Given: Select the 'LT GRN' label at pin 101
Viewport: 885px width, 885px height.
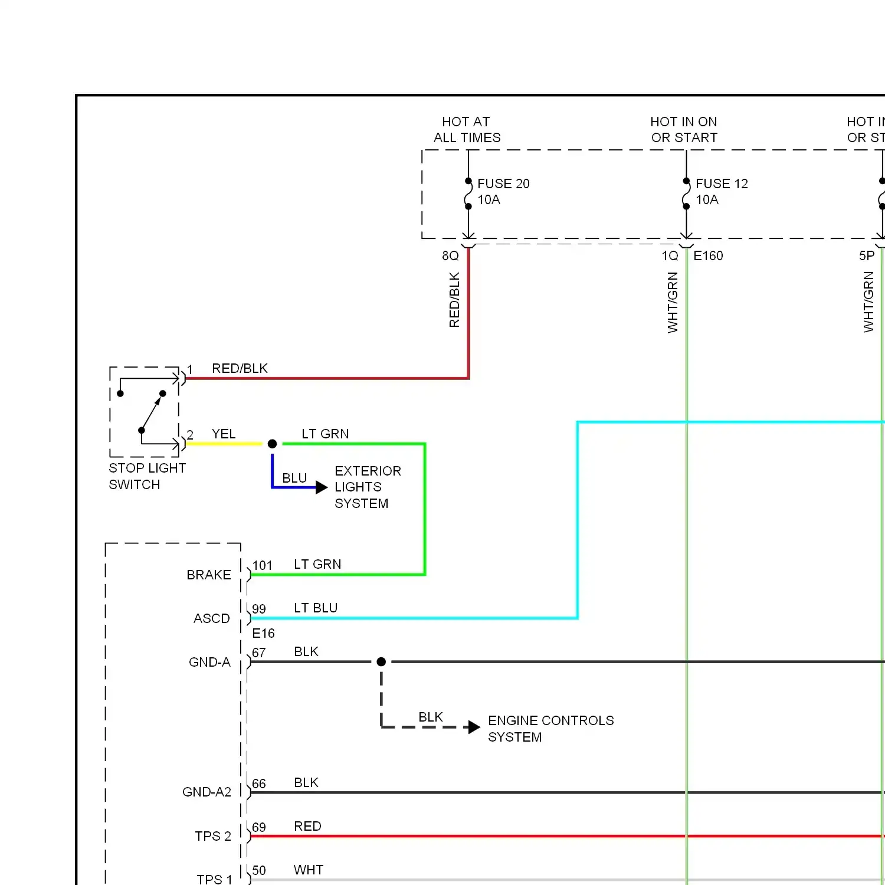Looking at the screenshot, I should pos(317,564).
